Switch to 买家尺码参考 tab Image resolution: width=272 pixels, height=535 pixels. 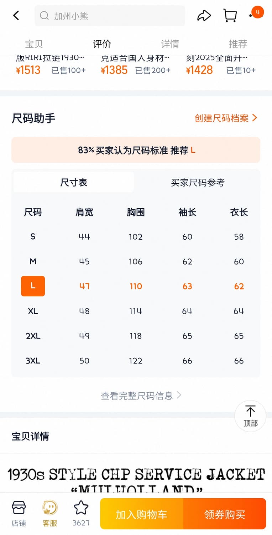click(x=198, y=182)
